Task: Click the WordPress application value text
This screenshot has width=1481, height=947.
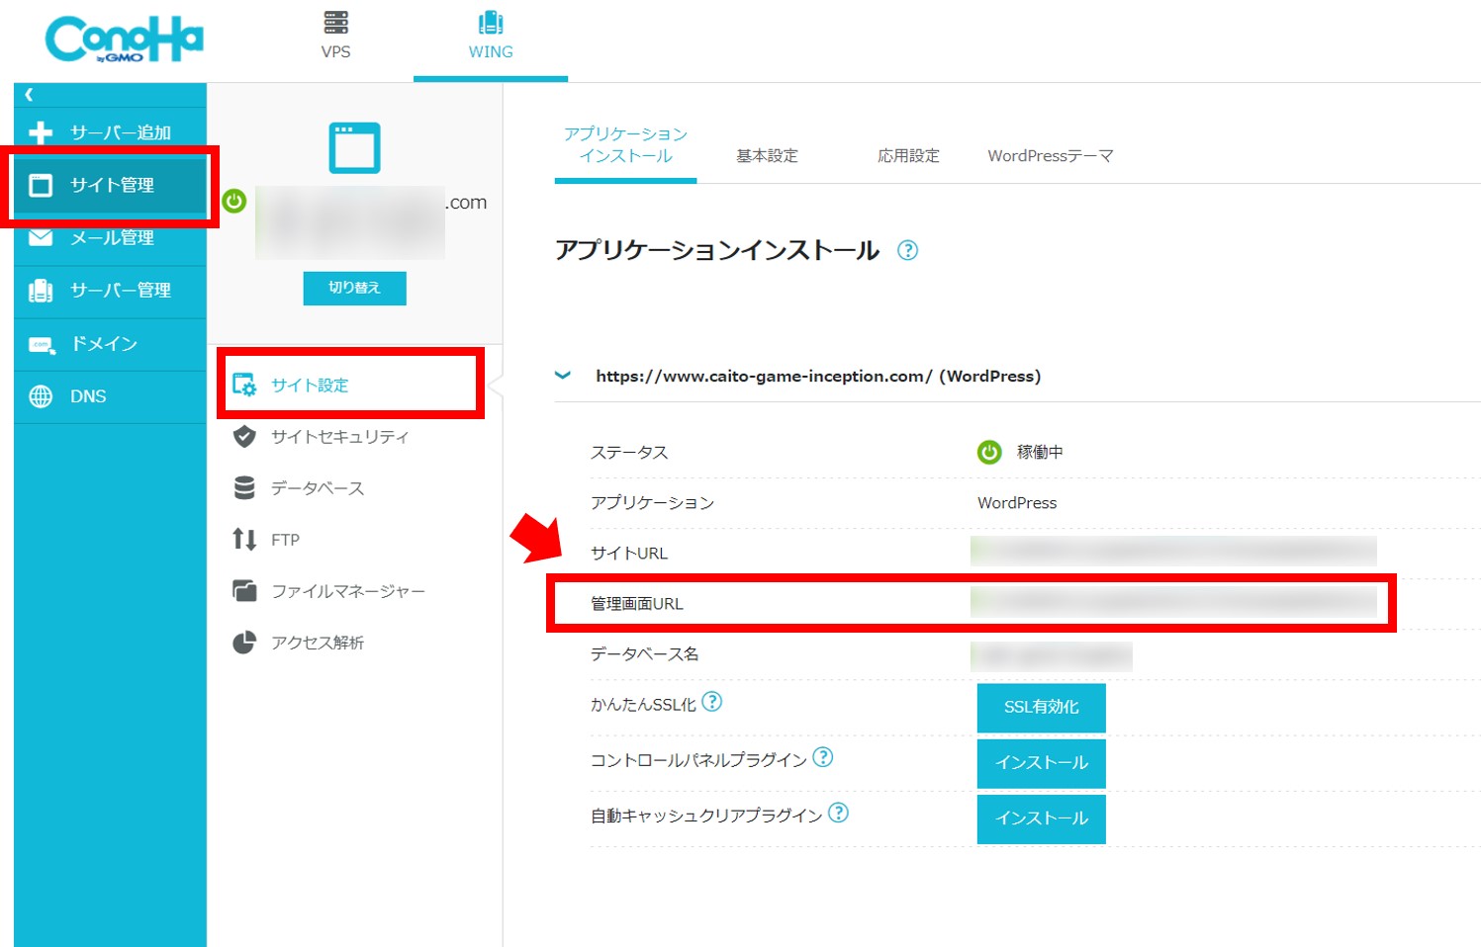Action: coord(1017,503)
